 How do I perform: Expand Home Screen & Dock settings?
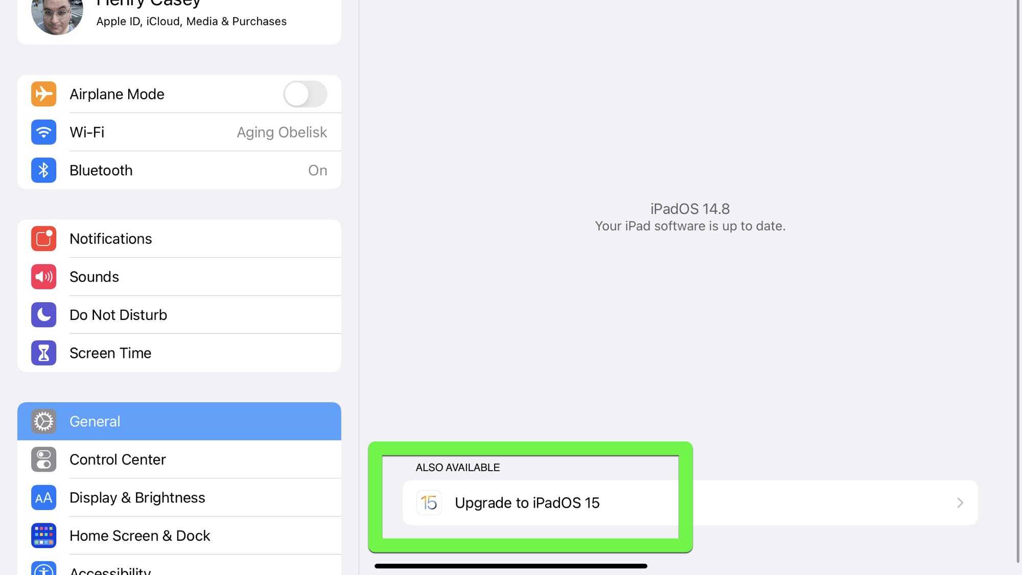coord(180,535)
